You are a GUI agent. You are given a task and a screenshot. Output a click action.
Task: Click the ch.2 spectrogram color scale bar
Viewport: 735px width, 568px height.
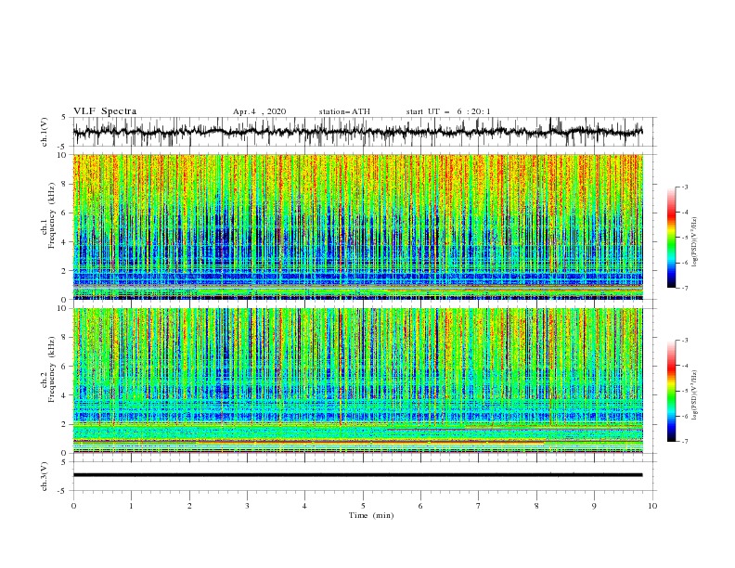tap(671, 391)
